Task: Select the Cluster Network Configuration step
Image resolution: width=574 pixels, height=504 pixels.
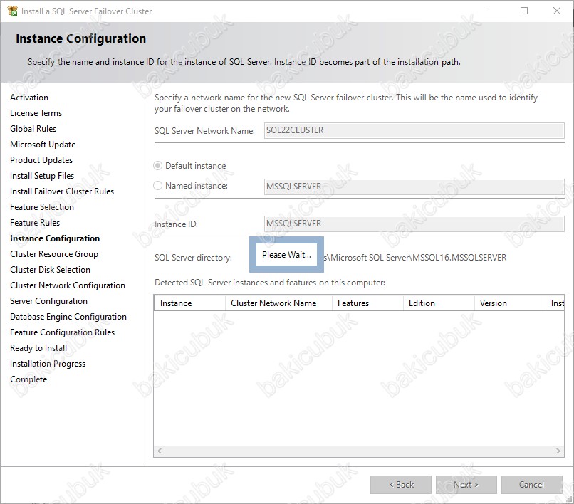Action: tap(68, 285)
